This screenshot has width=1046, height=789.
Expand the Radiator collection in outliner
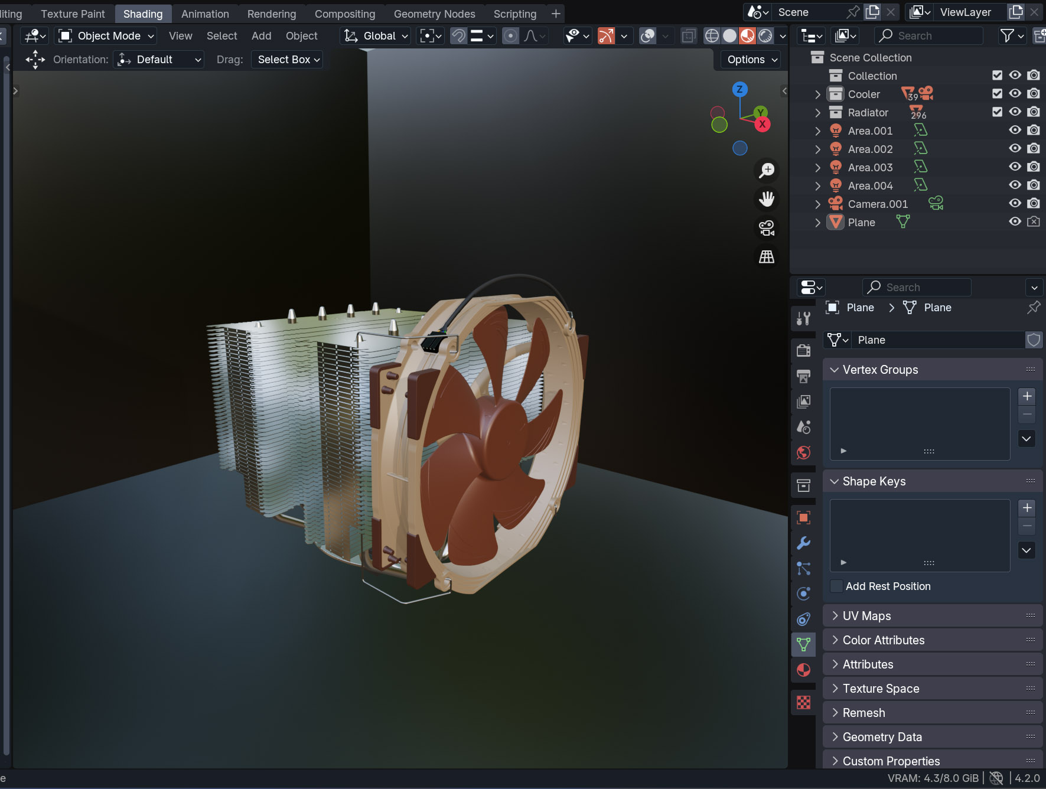pyautogui.click(x=817, y=112)
